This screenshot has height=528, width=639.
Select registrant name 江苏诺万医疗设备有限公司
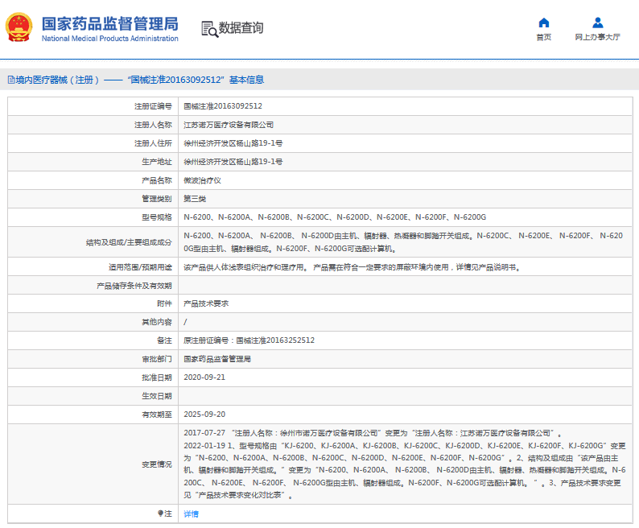[229, 125]
